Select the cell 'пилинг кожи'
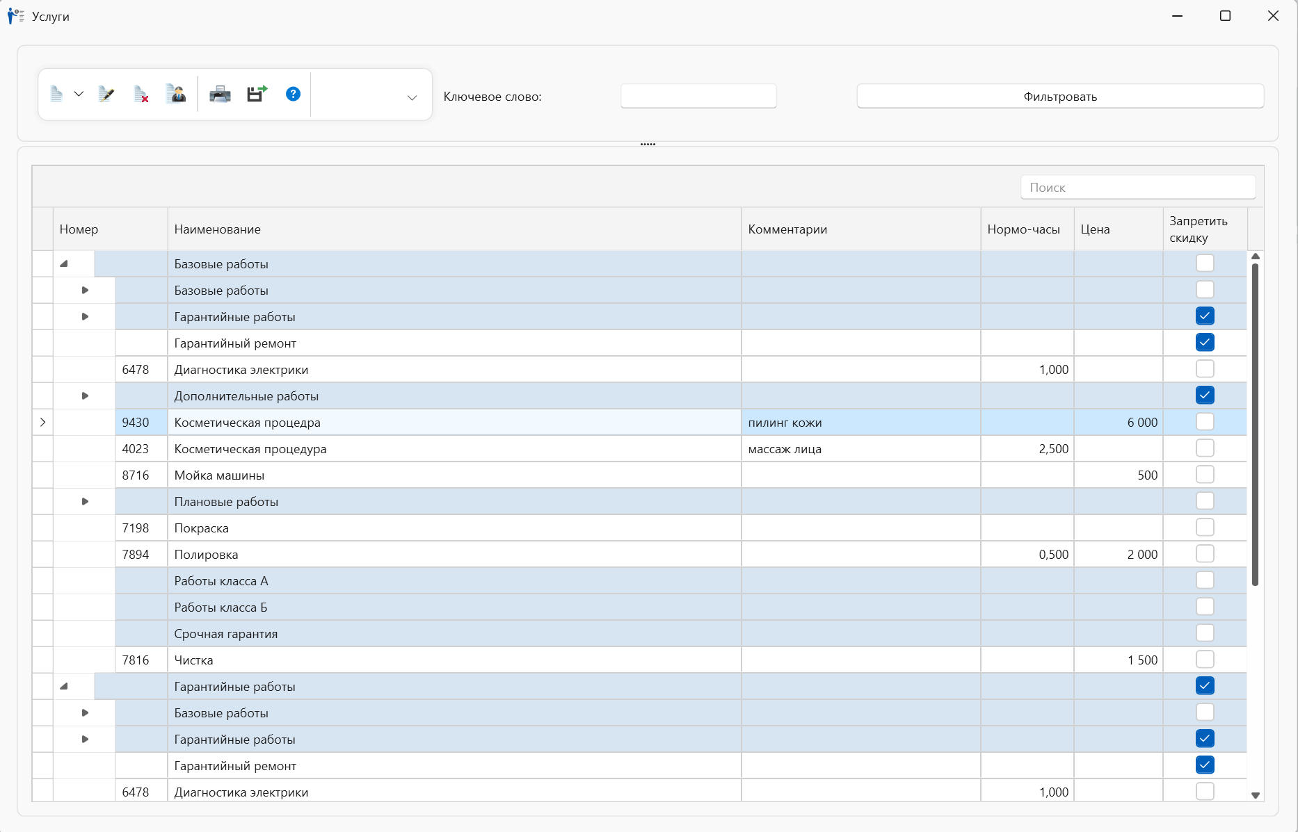 (861, 422)
